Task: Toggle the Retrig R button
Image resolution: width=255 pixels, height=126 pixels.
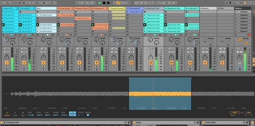Action: (88, 115)
